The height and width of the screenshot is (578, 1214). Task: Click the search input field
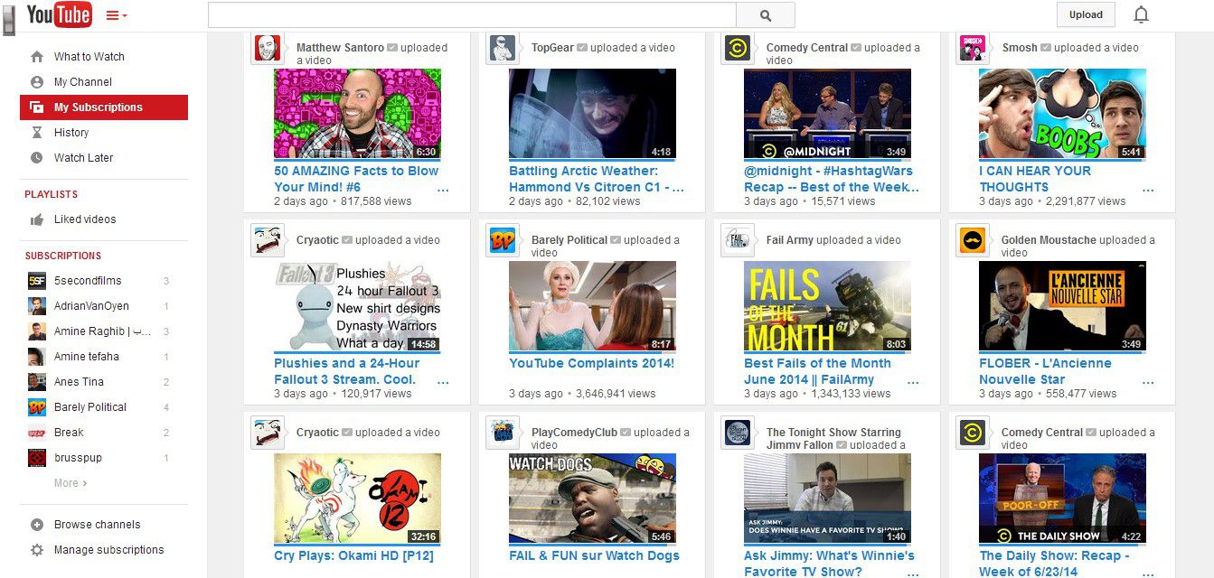[470, 14]
